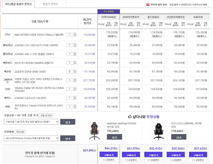Open the JONSBO U4 PLUS (SILVER) product link
This screenshot has width=213, height=164.
tap(30, 98)
